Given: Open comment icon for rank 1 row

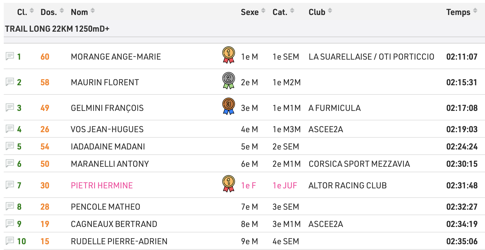Looking at the screenshot, I should (10, 56).
